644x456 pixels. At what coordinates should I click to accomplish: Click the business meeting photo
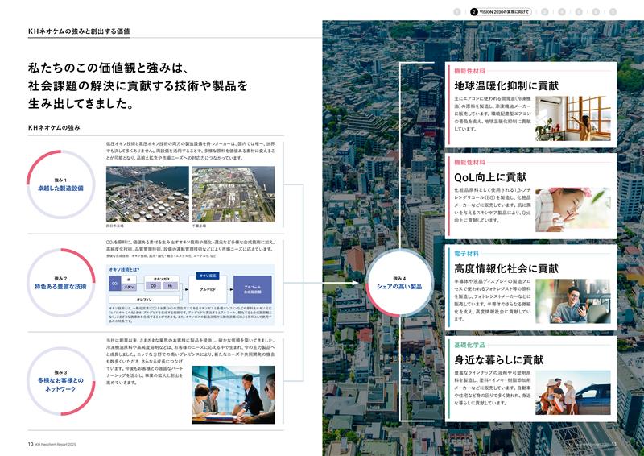[233, 395]
